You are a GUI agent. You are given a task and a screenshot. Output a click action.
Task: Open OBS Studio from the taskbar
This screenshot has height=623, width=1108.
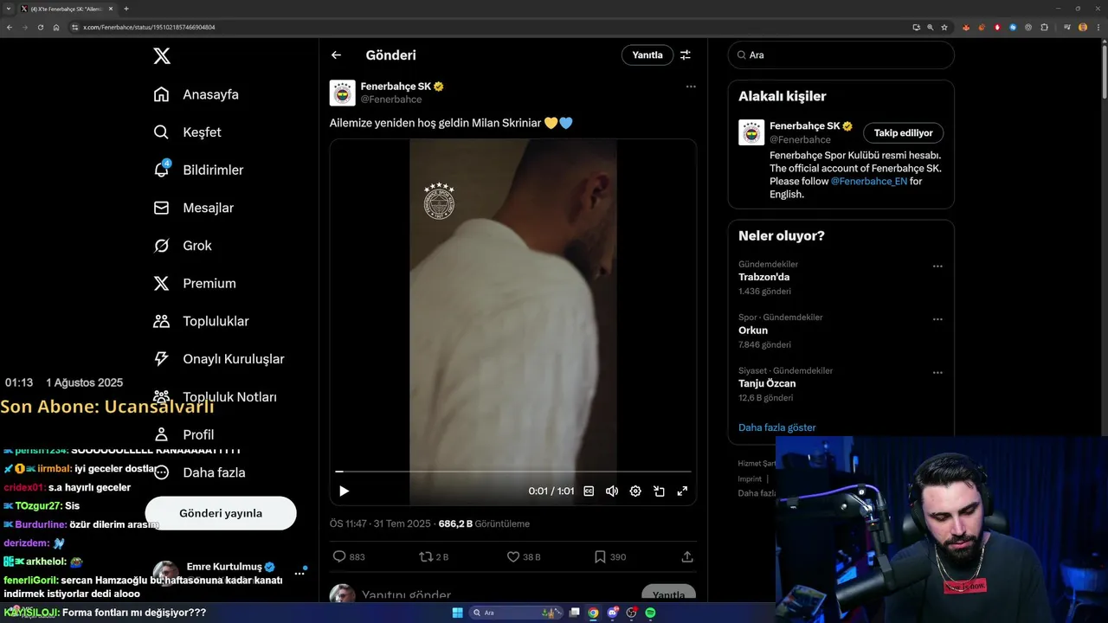pyautogui.click(x=632, y=613)
